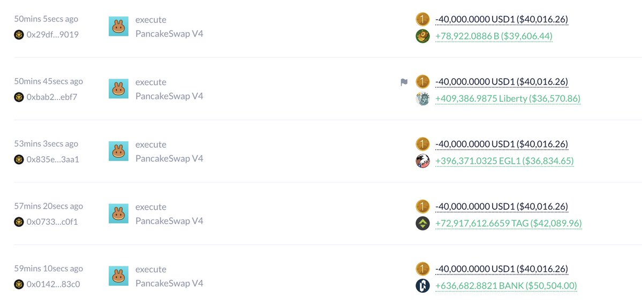Click the Liberty token statue icon
The height and width of the screenshot is (305, 642).
(422, 98)
